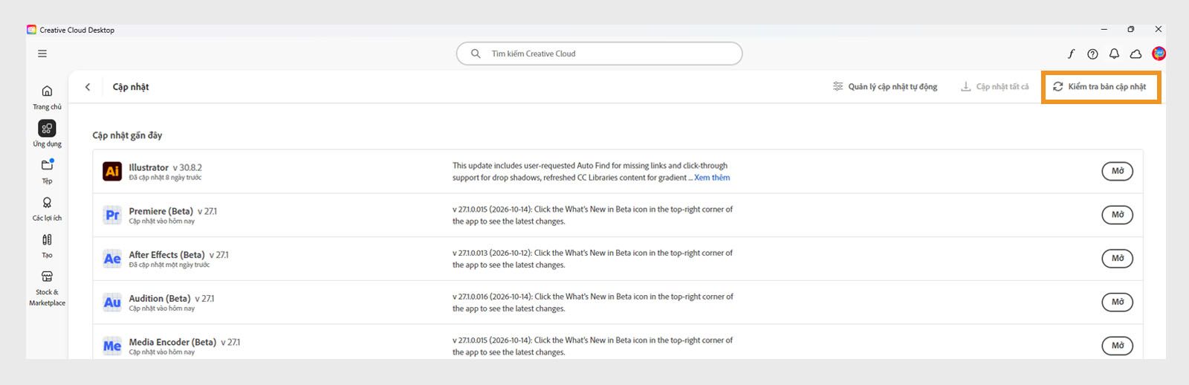Click Mở for Illustrator
The width and height of the screenshot is (1189, 385).
click(x=1118, y=171)
